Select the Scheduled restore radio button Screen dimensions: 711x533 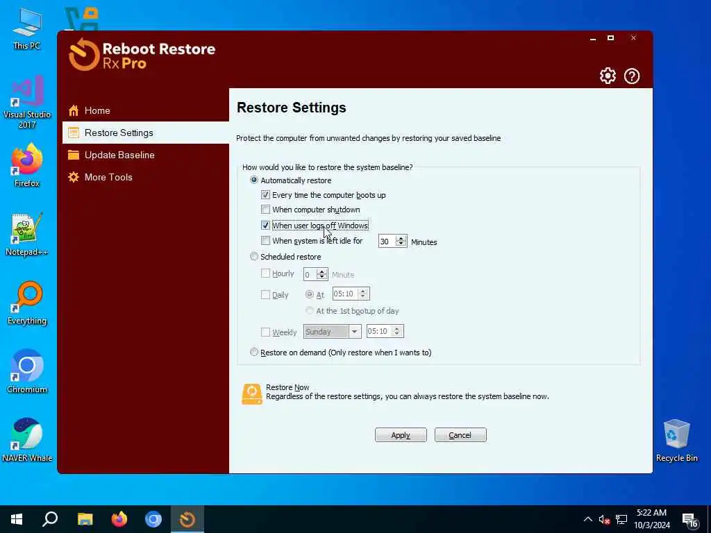tap(254, 257)
